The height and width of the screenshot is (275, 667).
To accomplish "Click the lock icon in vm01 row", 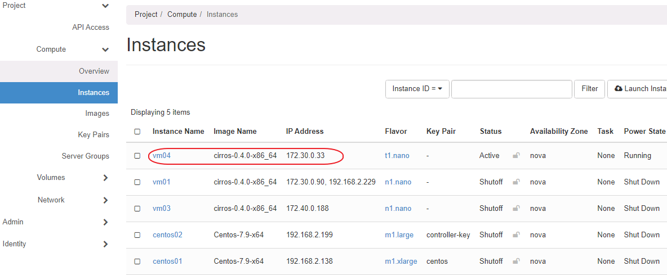I will pyautogui.click(x=516, y=182).
